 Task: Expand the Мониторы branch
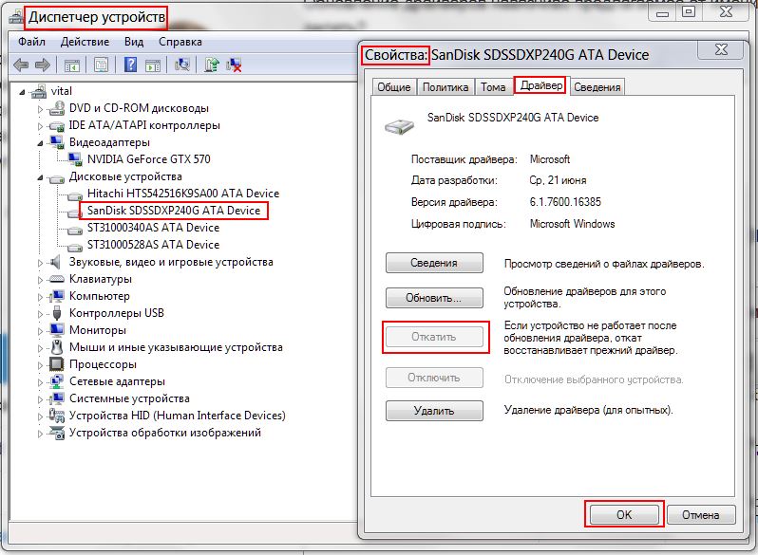pos(40,331)
